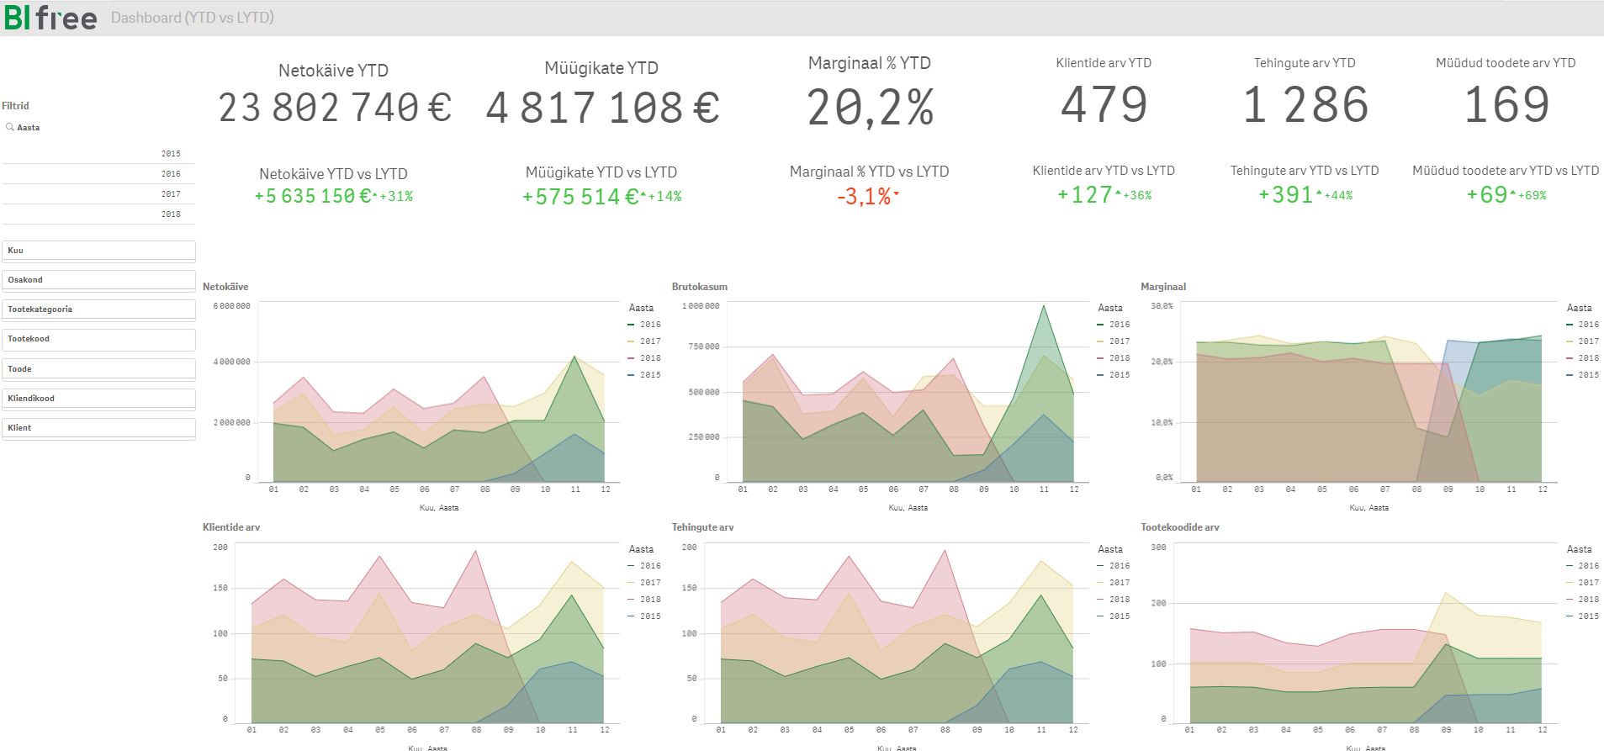Screen dimensions: 1604x751
Task: Click the Marginaal % YTD vs LYTD value
Action: tap(866, 197)
